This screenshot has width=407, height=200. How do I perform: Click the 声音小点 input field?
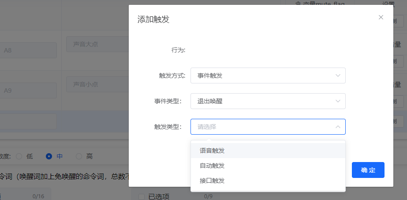(x=97, y=84)
